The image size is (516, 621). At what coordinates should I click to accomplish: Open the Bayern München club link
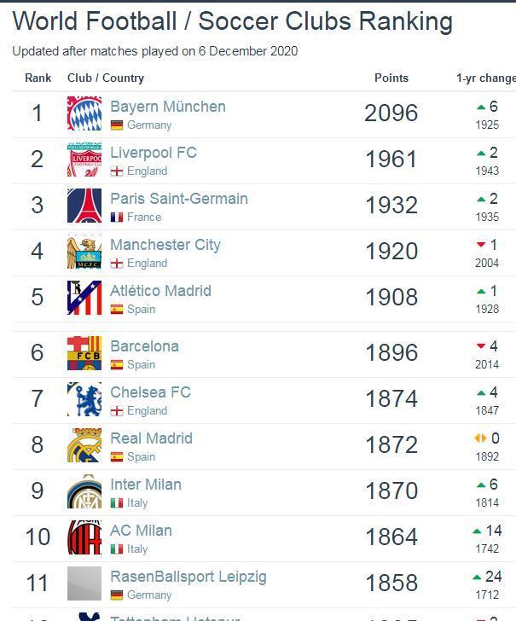pyautogui.click(x=168, y=107)
